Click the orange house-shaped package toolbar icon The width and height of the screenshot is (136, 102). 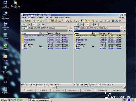86,21
